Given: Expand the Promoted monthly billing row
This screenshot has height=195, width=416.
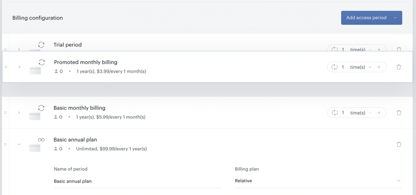Looking at the screenshot, I should 20,67.
